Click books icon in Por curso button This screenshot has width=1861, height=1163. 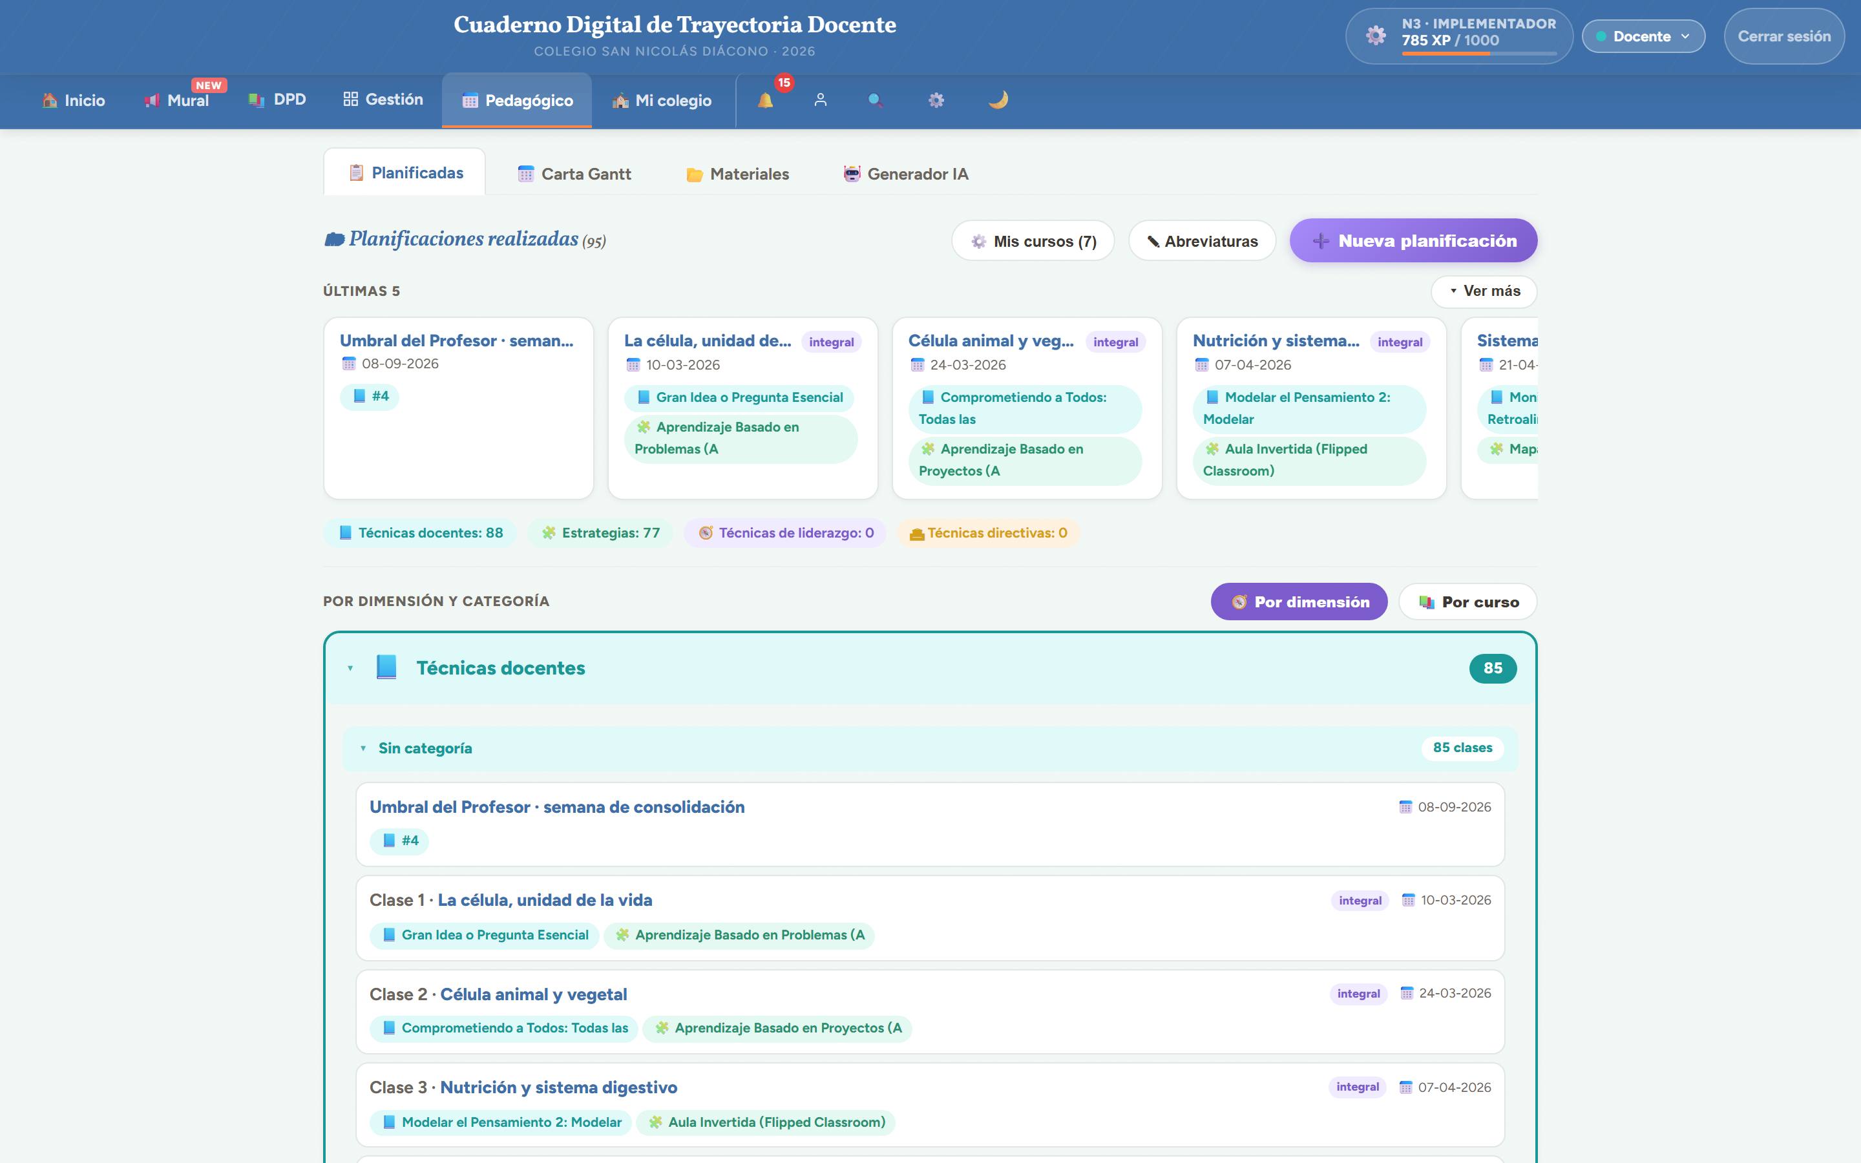coord(1427,602)
